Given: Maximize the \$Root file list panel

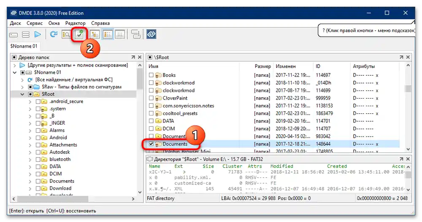Looking at the screenshot, I should (x=401, y=57).
